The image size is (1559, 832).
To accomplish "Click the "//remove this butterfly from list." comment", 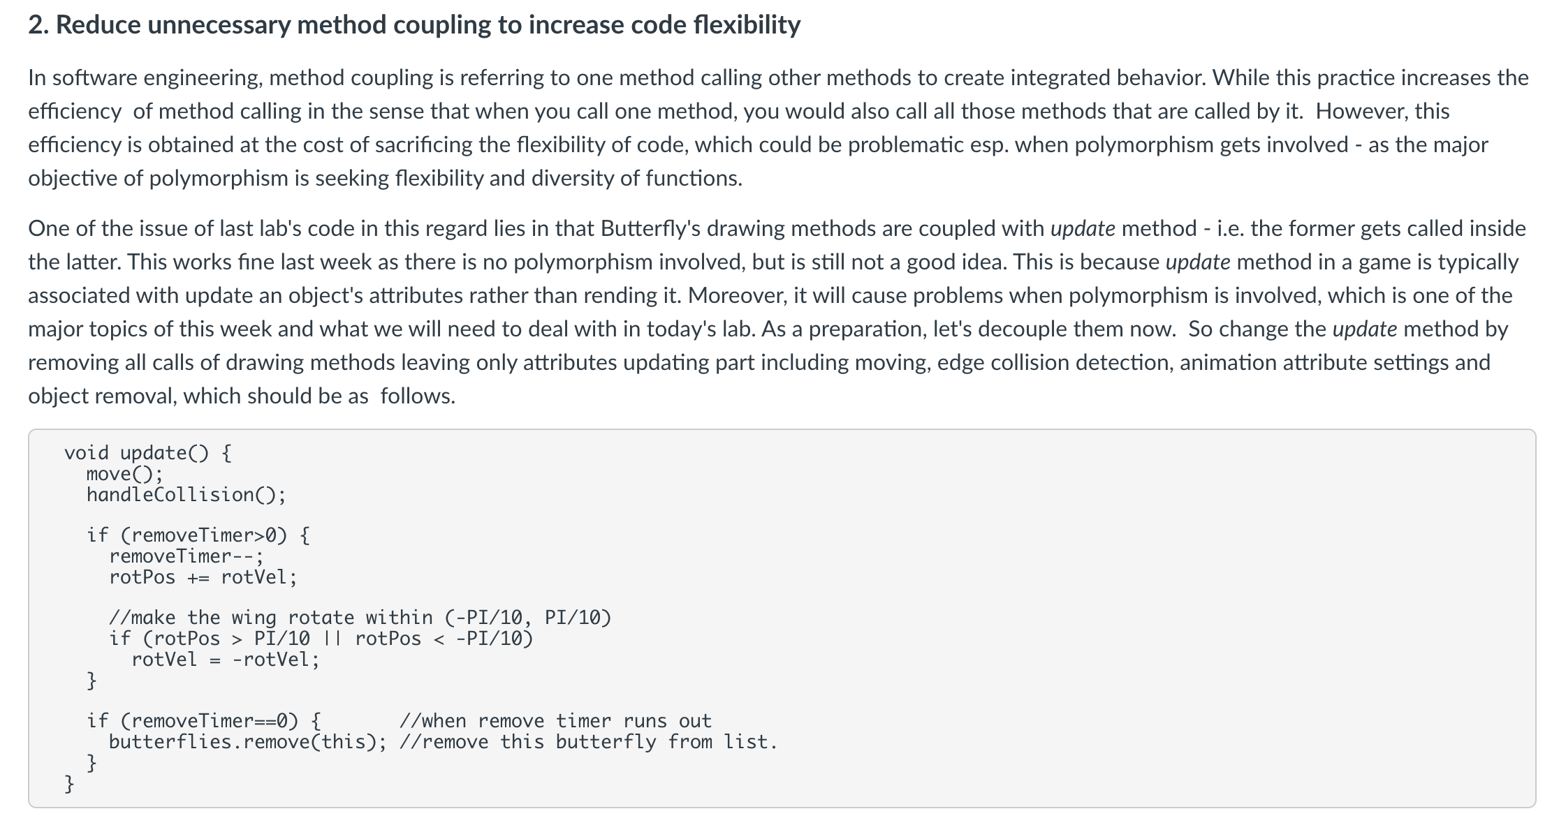I will click(x=589, y=742).
